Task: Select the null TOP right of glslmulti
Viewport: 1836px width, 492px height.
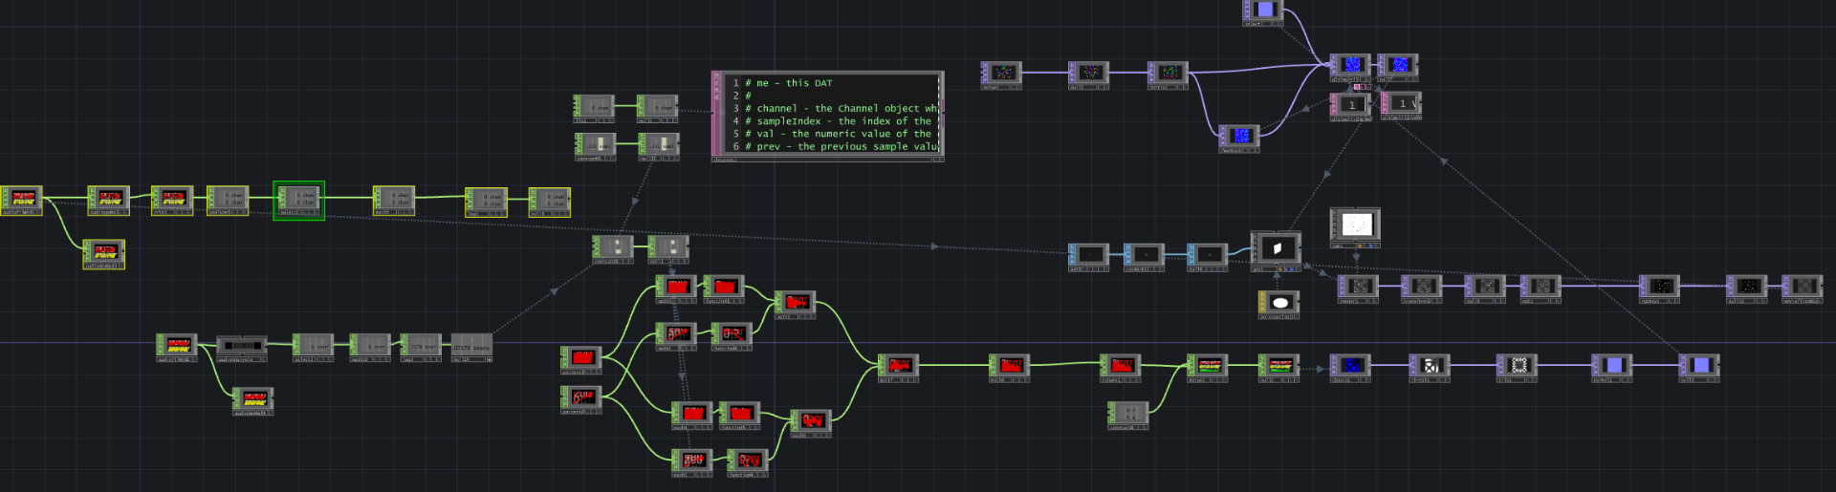Action: click(1398, 67)
